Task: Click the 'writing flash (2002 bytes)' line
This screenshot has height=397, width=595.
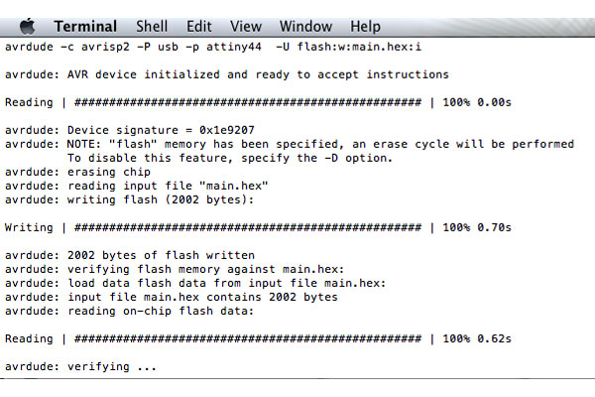Action: (x=129, y=199)
